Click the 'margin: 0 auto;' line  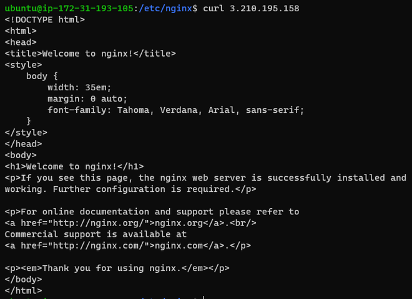point(87,98)
